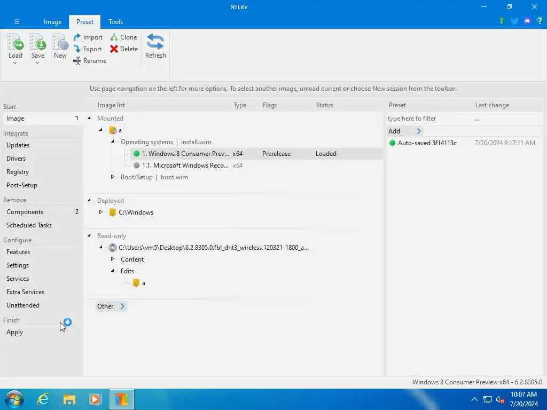Collapse the Mounted group
The image size is (547, 410).
tap(89, 118)
